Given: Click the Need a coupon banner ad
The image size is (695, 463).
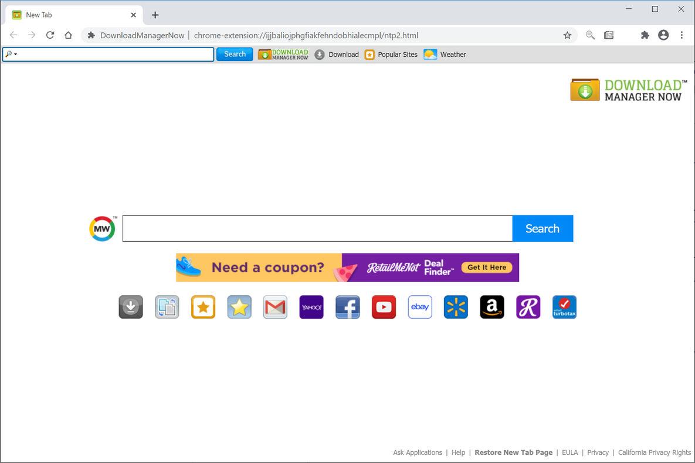Looking at the screenshot, I should 347,268.
